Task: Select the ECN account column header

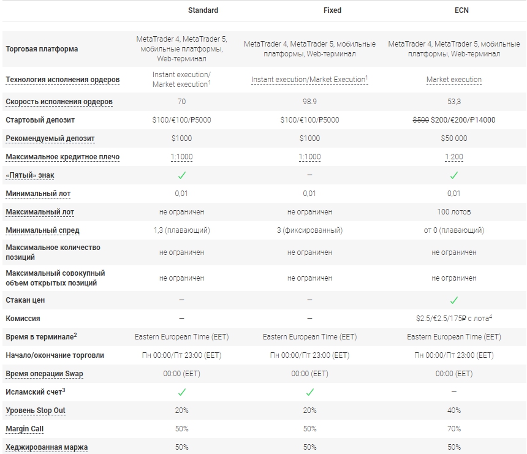Action: pos(461,10)
